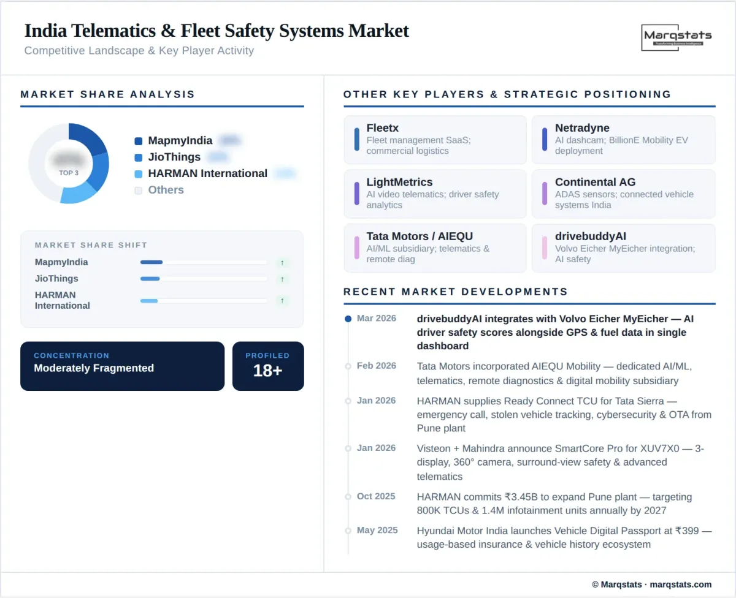Viewport: 736px width, 598px height.
Task: Expand the Market Share Shift panel
Action: (x=162, y=279)
